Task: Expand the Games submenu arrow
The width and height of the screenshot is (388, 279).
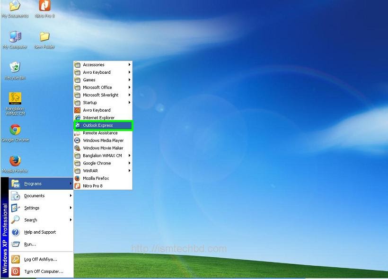Action: [x=130, y=79]
